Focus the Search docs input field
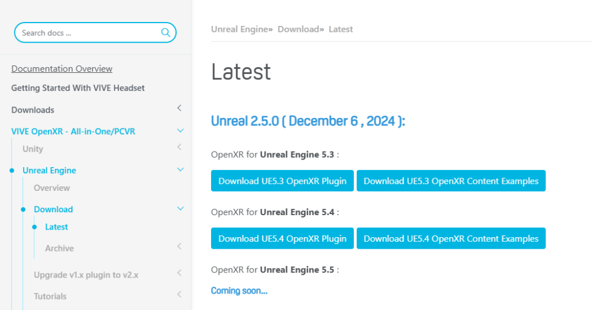 coord(95,32)
